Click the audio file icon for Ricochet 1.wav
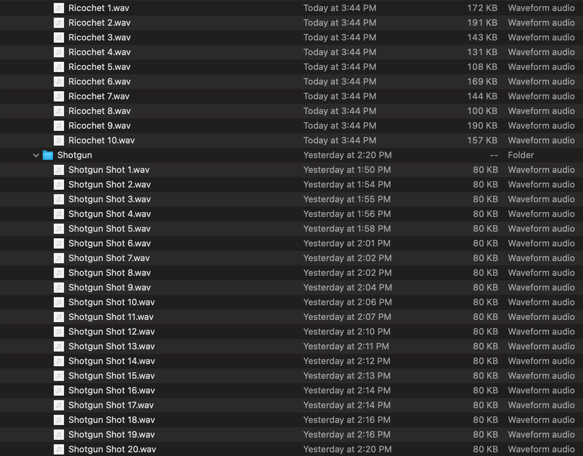Screen dimensions: 583x456 pos(59,8)
